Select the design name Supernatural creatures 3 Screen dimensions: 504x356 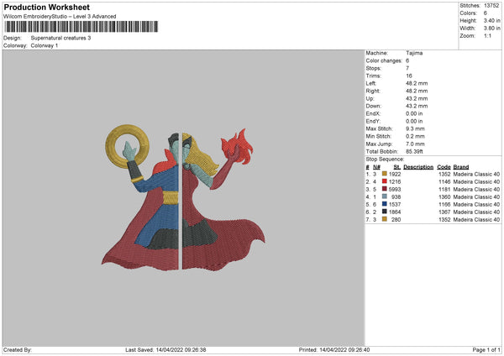tap(60, 38)
